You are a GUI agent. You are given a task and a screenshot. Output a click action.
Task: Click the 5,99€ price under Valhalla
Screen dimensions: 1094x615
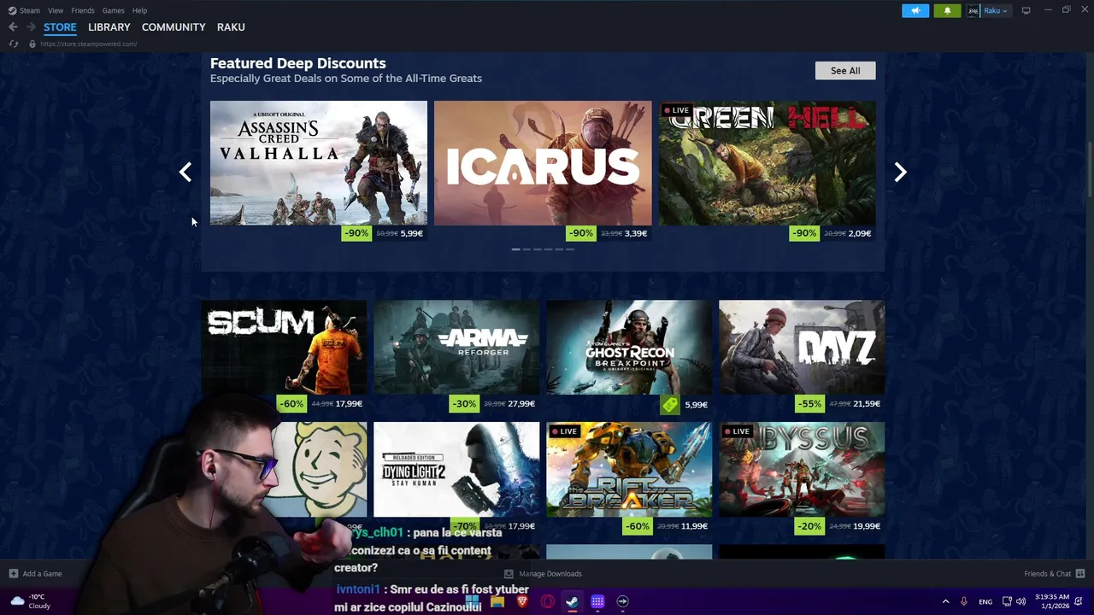tap(411, 233)
